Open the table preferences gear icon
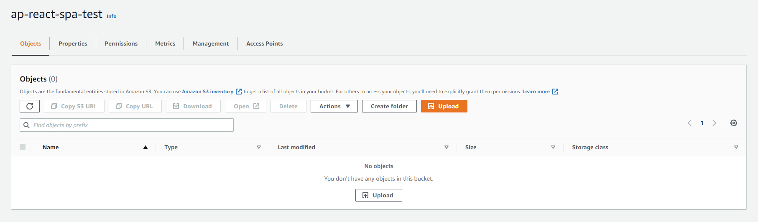 pyautogui.click(x=733, y=123)
